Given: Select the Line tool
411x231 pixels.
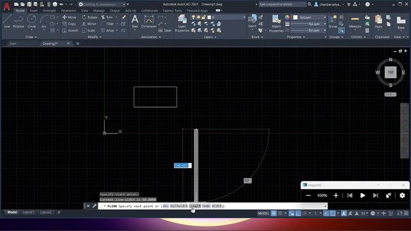Looking at the screenshot, I should tap(7, 21).
